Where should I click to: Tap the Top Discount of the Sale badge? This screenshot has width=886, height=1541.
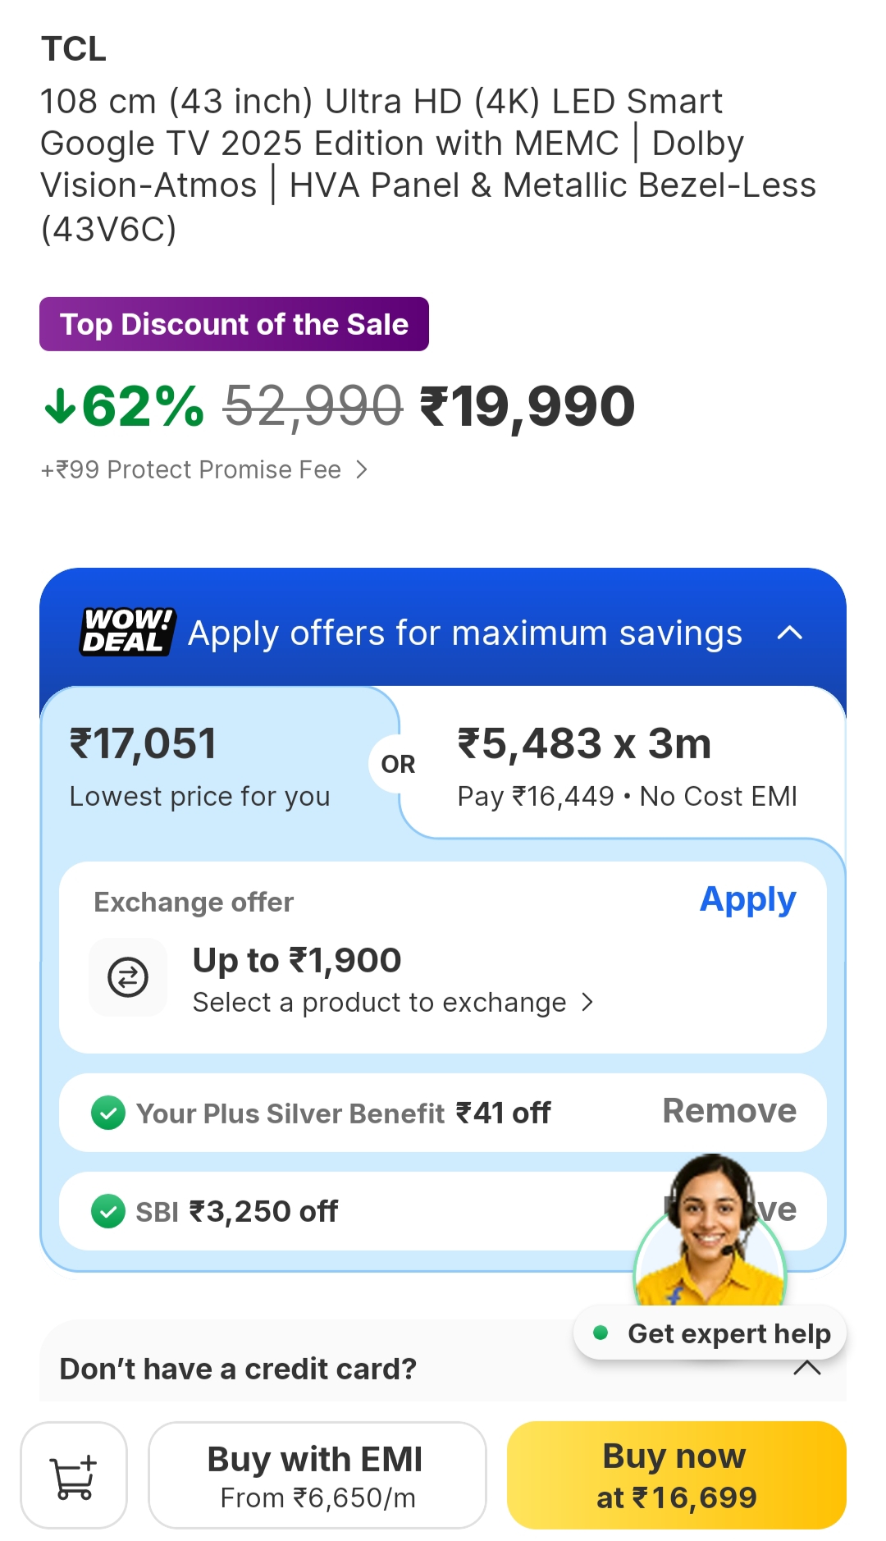(234, 324)
